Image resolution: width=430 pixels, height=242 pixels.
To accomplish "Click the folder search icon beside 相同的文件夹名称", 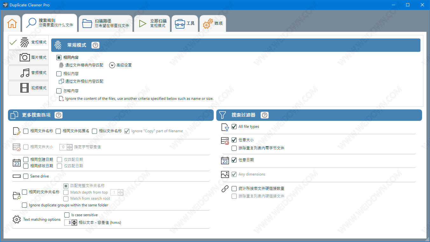I will [x=17, y=196].
